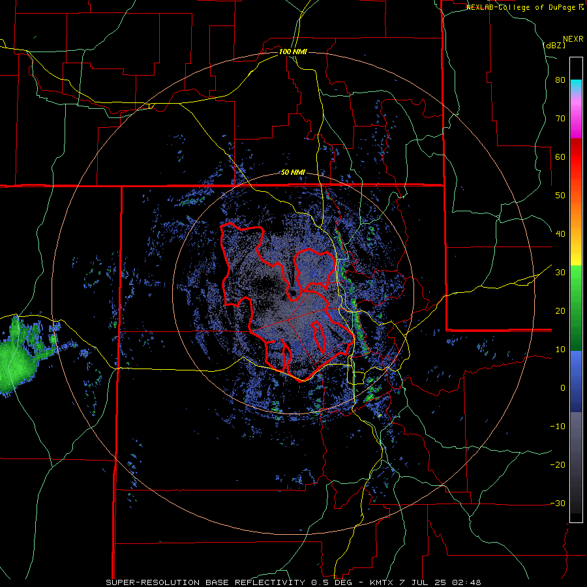The image size is (587, 587).
Task: Click the 30 value on the dBZ scale
Action: (x=560, y=273)
